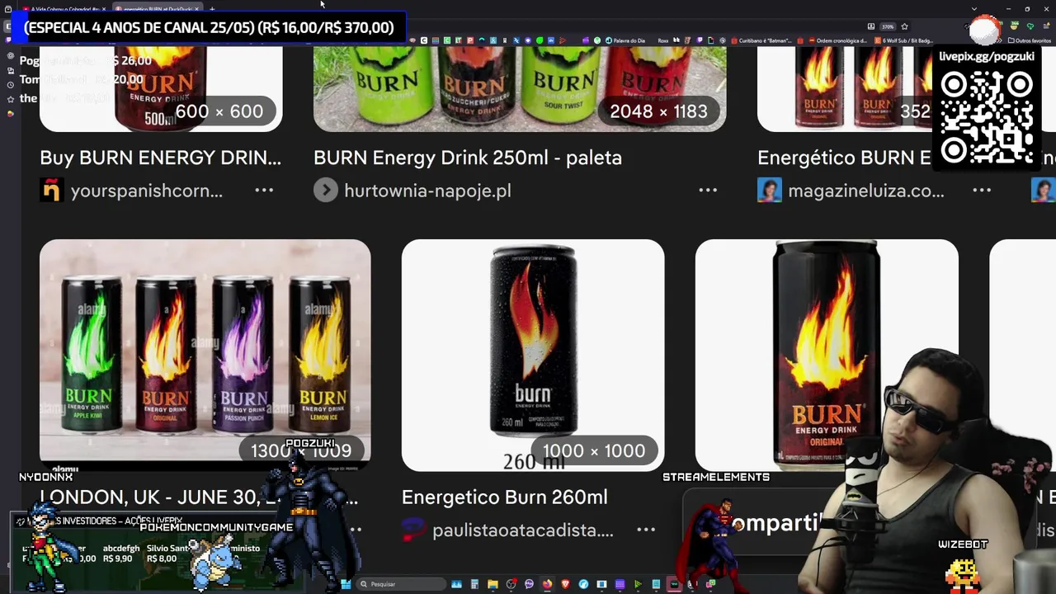Open options for Buy BURN ENERGY DRIN result

[264, 191]
